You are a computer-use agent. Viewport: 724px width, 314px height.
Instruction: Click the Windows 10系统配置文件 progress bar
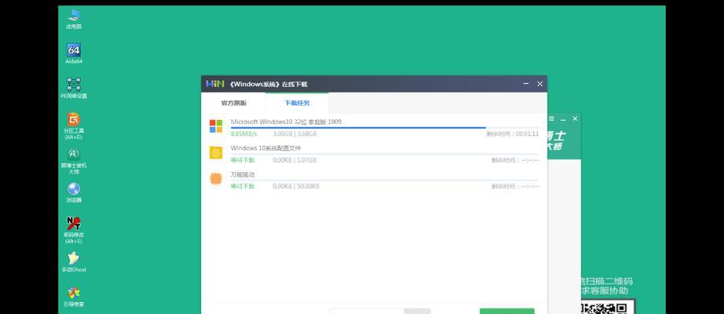coord(384,154)
